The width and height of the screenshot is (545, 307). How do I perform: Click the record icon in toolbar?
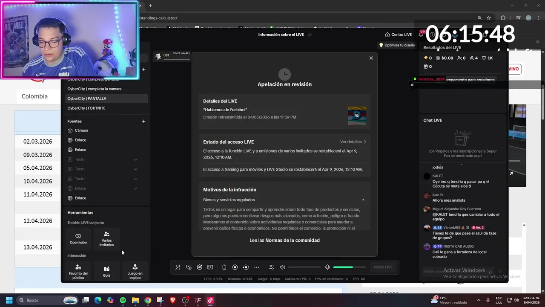(235, 267)
